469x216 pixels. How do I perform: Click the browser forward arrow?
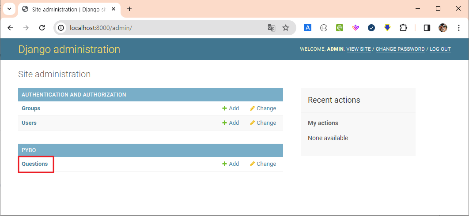pyautogui.click(x=26, y=28)
